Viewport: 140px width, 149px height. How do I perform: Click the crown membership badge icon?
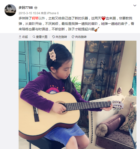pos(36,8)
